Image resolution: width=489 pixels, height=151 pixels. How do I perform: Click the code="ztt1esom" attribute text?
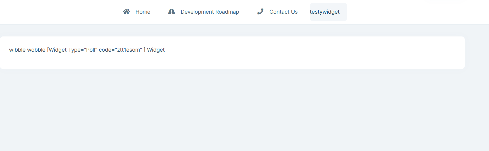(x=120, y=50)
